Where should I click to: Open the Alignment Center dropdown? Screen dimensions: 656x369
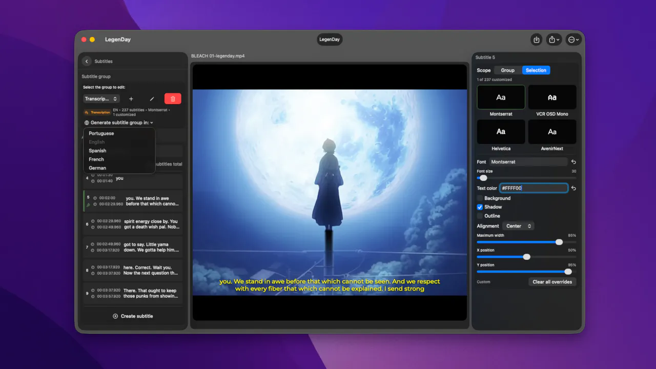(x=518, y=226)
